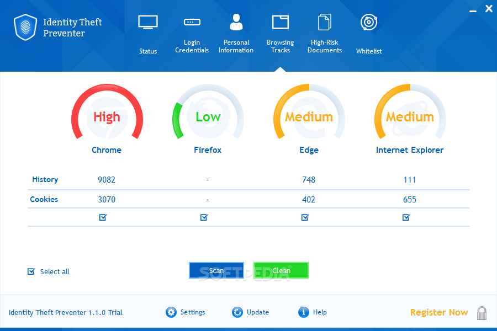Open the Whitelist icon
The width and height of the screenshot is (497, 331).
click(x=368, y=23)
